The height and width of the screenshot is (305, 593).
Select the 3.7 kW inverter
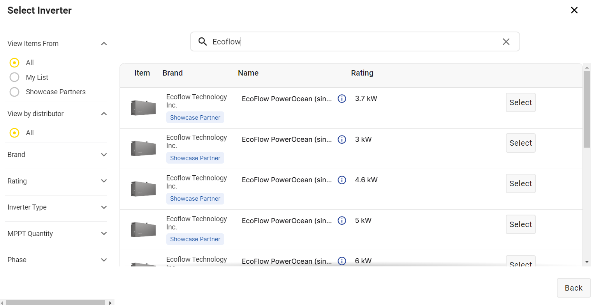point(521,102)
